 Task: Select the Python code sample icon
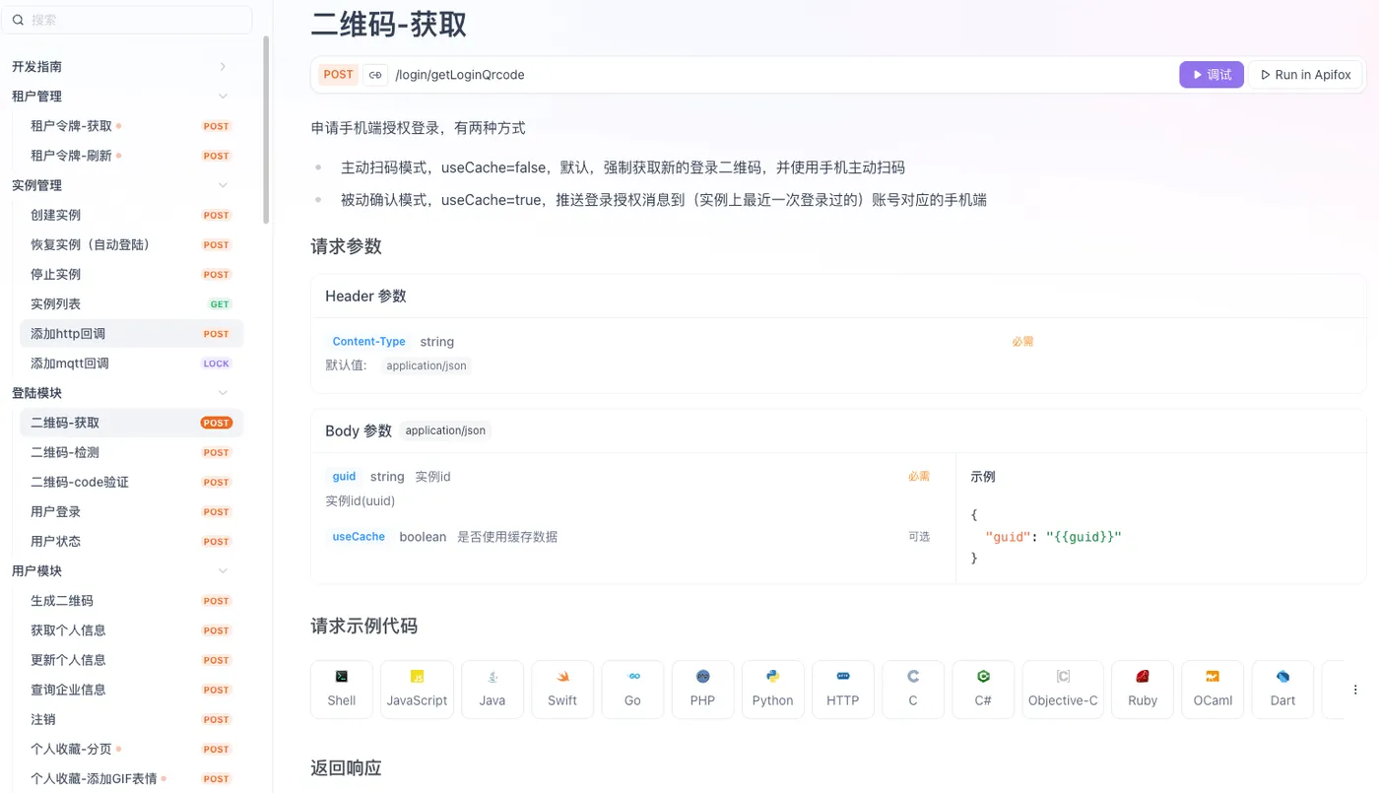click(772, 689)
